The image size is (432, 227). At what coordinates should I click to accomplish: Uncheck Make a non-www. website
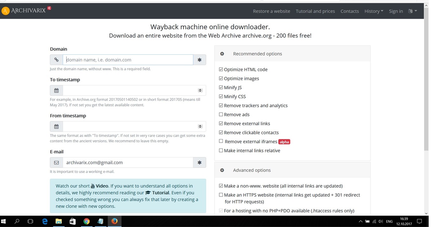coord(221,186)
